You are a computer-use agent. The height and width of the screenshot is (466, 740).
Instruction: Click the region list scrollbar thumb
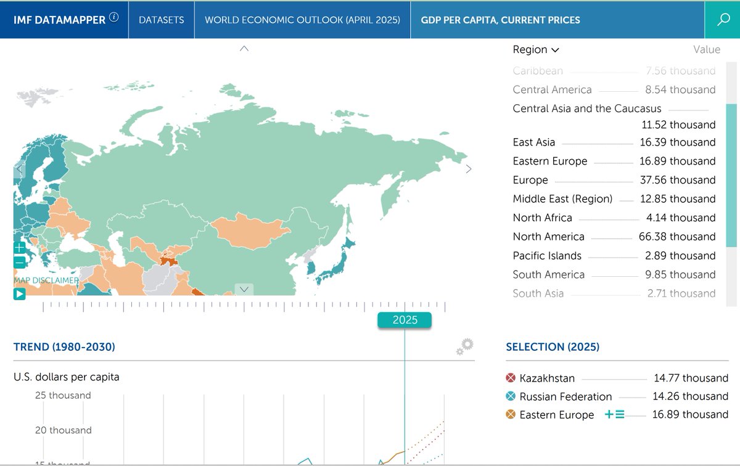coord(731,176)
